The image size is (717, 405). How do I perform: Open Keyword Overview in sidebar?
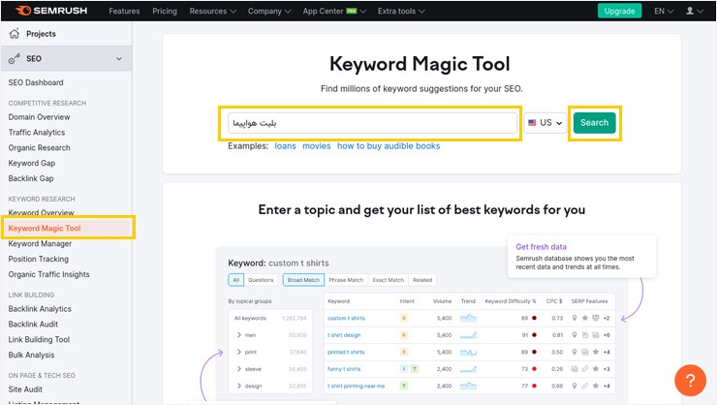(x=41, y=213)
